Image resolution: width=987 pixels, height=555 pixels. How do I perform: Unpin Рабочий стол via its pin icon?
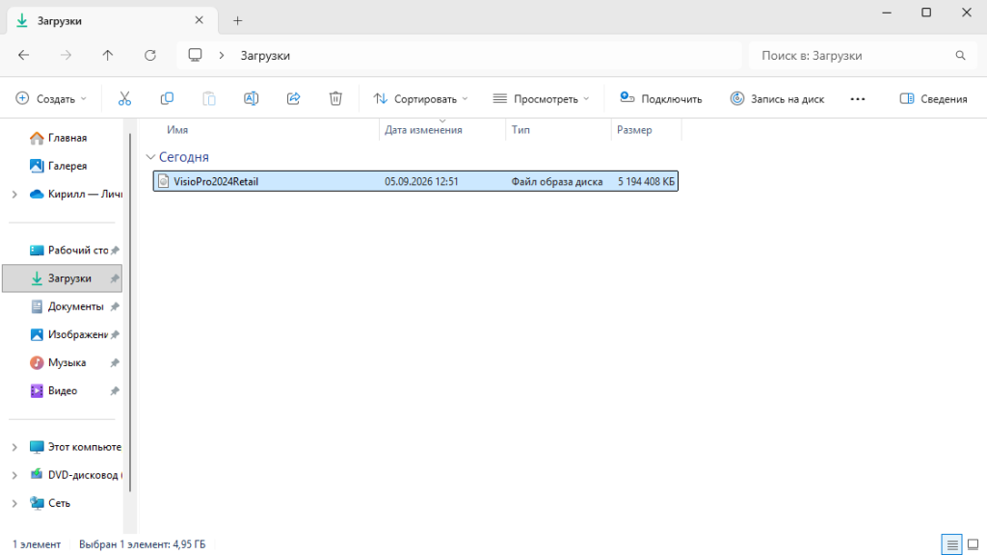pyautogui.click(x=115, y=251)
